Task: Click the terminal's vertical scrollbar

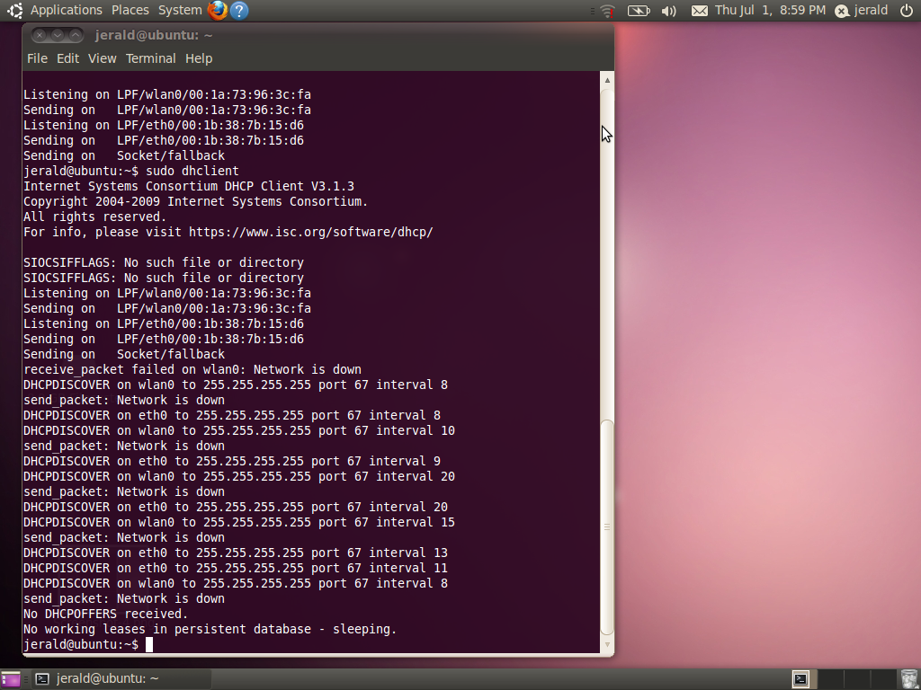Action: (607, 359)
